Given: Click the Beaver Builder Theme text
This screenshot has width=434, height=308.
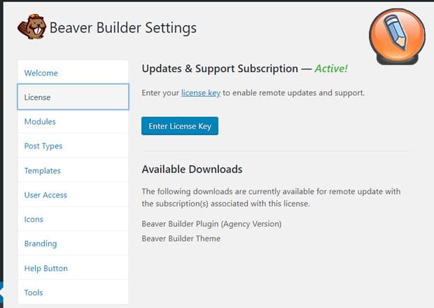Looking at the screenshot, I should pos(181,238).
